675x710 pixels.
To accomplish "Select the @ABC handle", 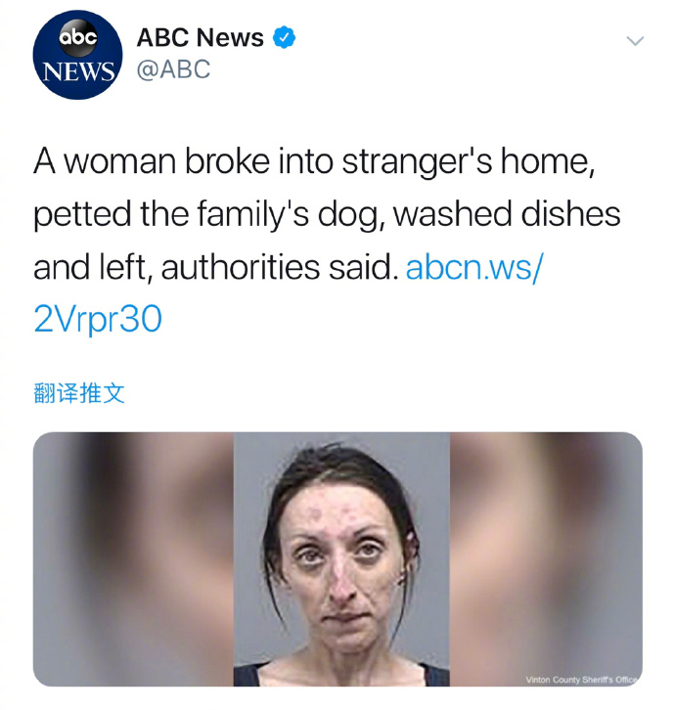I will 173,69.
